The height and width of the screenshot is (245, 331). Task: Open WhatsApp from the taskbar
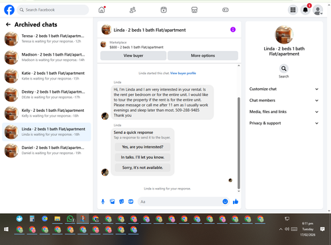pos(70,219)
